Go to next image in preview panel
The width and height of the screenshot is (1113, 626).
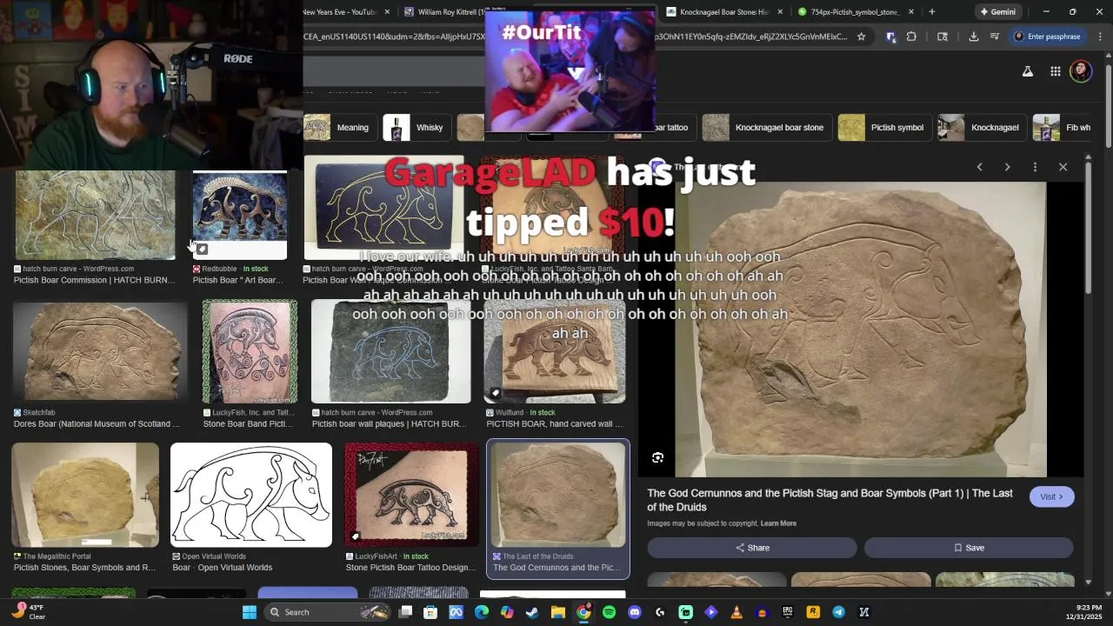coord(1007,167)
